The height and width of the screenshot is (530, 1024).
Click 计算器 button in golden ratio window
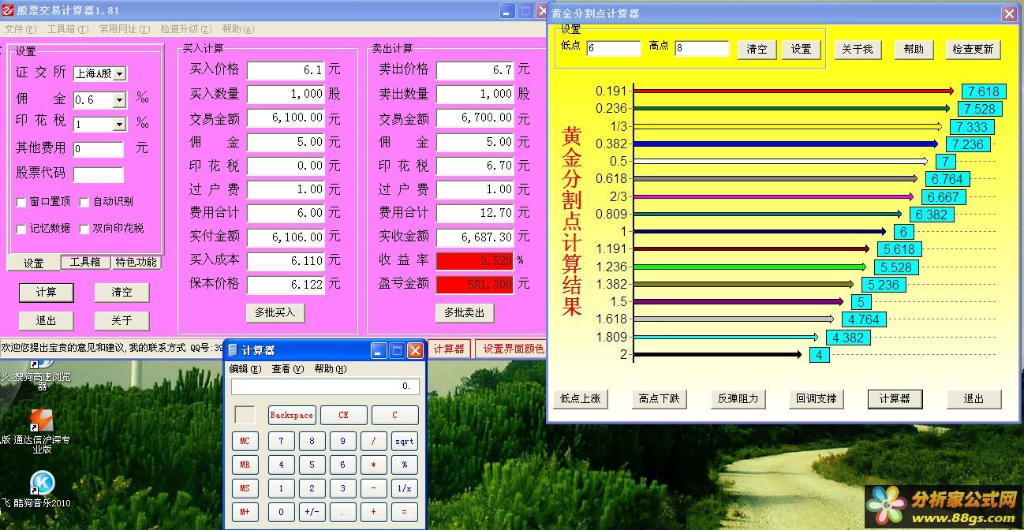(x=895, y=399)
